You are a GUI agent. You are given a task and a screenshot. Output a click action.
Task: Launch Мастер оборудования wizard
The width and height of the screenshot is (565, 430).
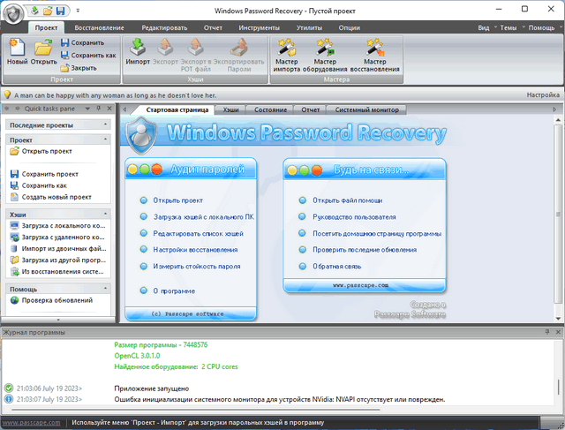pos(325,54)
